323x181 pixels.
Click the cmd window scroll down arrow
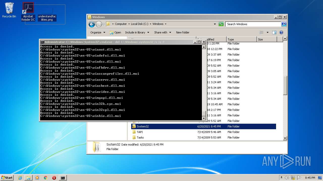(x=204, y=118)
